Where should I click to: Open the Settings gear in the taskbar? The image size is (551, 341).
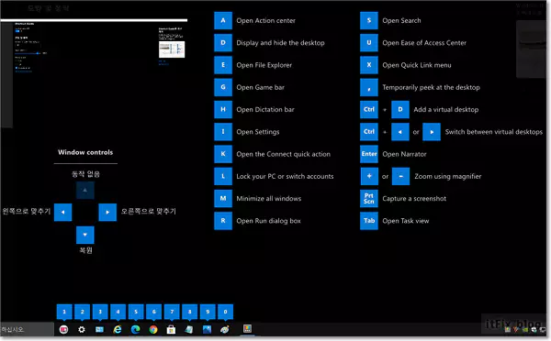tap(82, 329)
